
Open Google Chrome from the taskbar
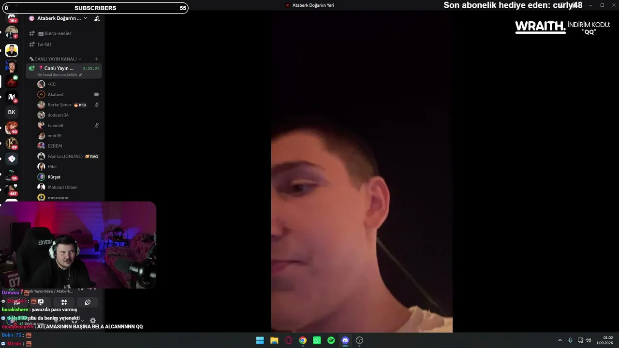click(x=303, y=340)
